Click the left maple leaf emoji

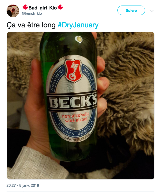[x=25, y=8]
